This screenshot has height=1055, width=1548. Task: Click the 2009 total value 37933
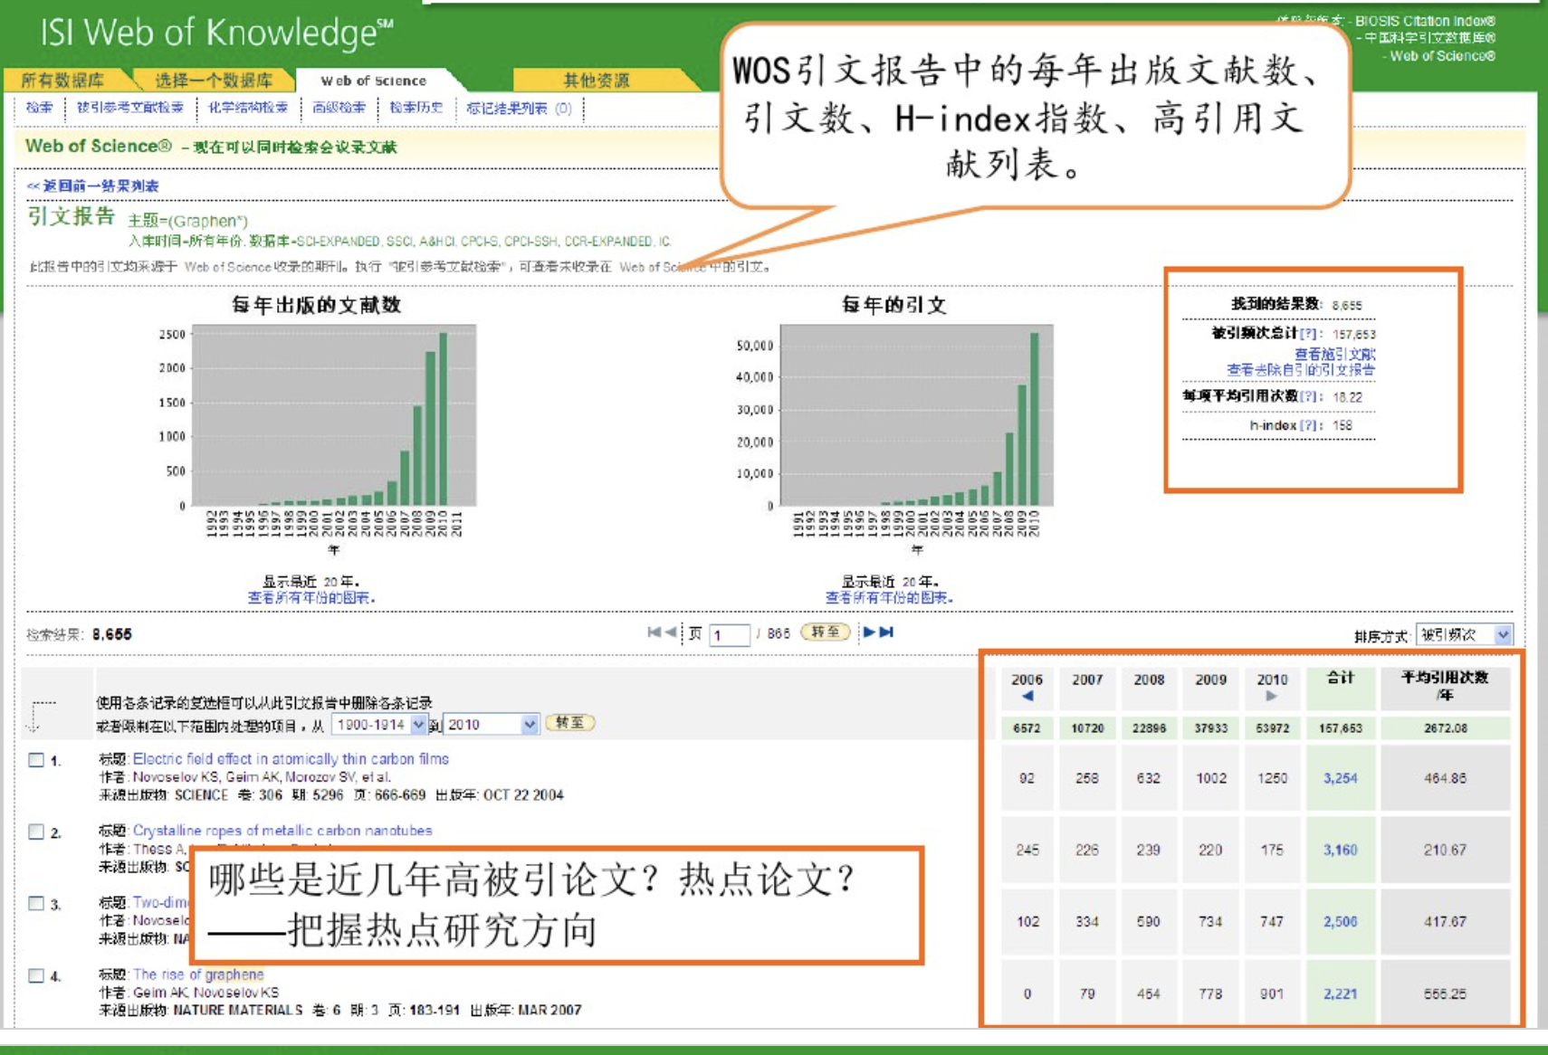pyautogui.click(x=1210, y=728)
